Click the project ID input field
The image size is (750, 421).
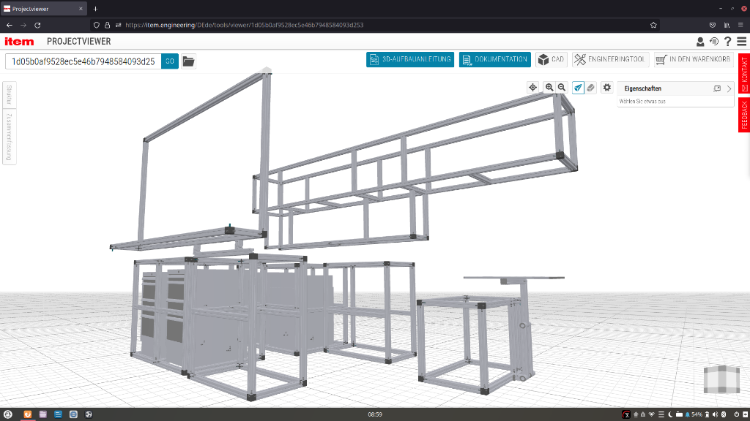click(83, 61)
